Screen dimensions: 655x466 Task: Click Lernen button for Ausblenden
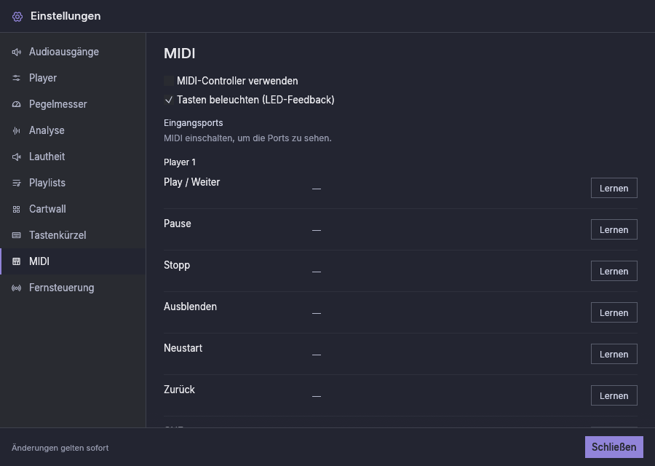pos(614,312)
